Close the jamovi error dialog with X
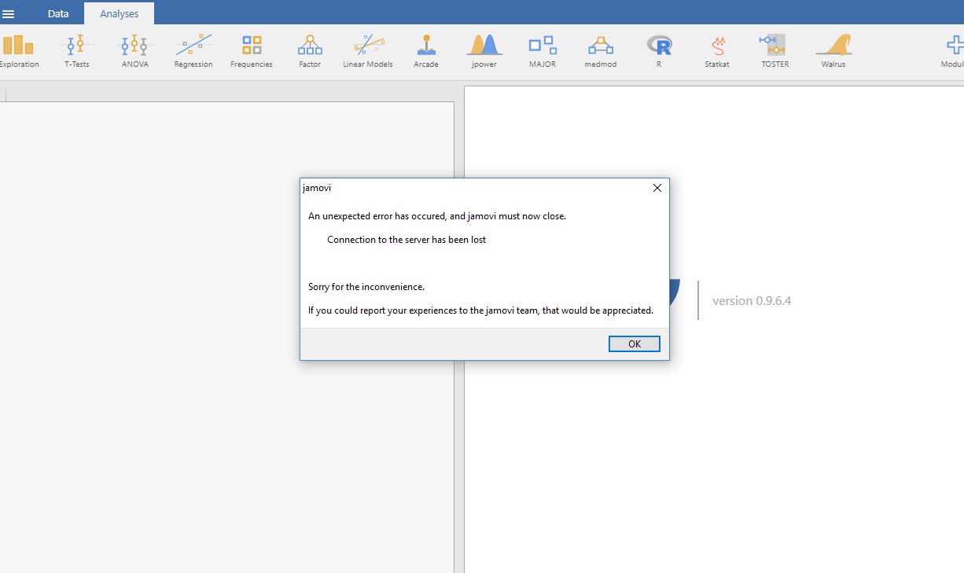The image size is (964, 573). tap(657, 188)
